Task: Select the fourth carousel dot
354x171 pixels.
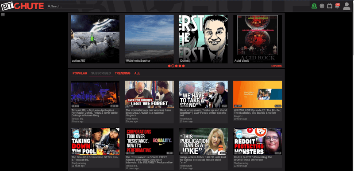Action: point(180,66)
